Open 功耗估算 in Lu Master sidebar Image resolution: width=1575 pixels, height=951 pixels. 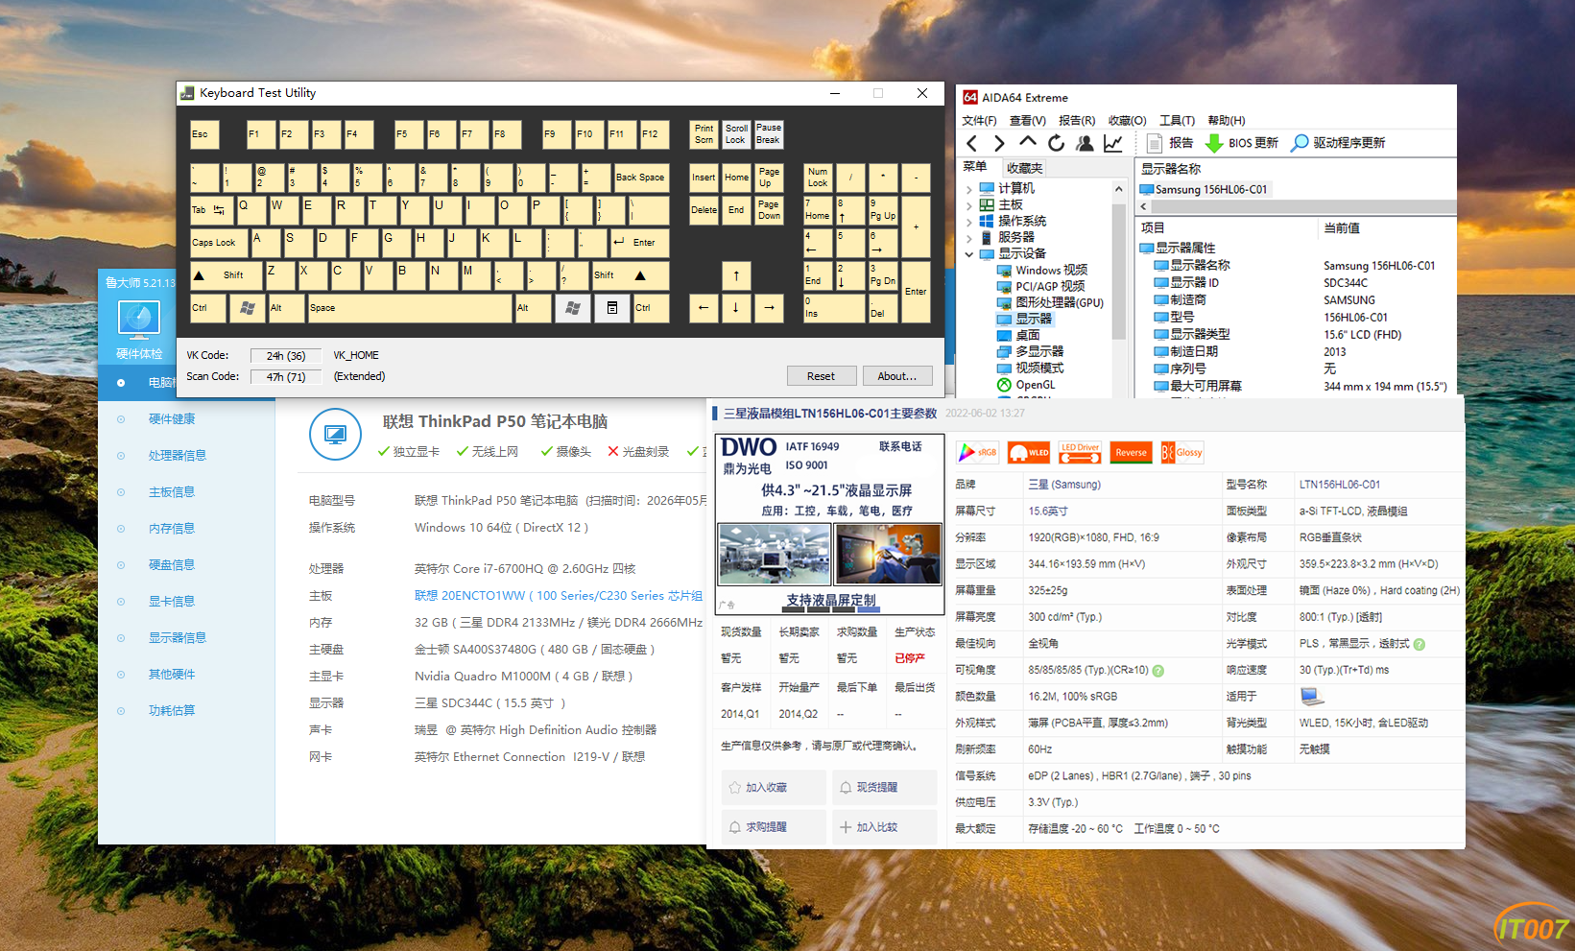(172, 711)
